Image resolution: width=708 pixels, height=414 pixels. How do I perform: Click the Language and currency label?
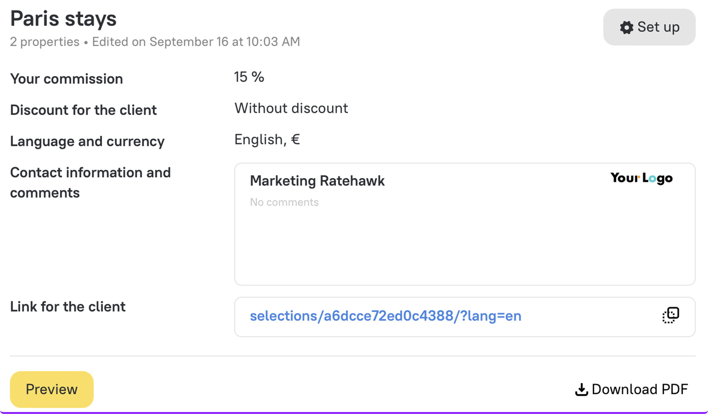click(87, 141)
